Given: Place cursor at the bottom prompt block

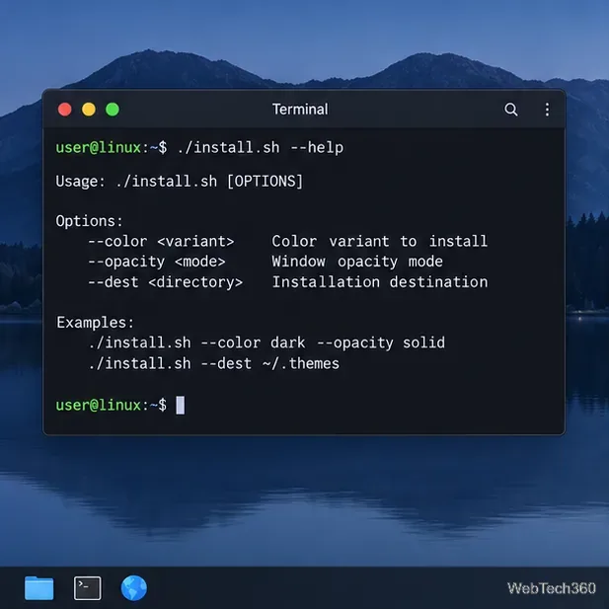Looking at the screenshot, I should (x=181, y=405).
